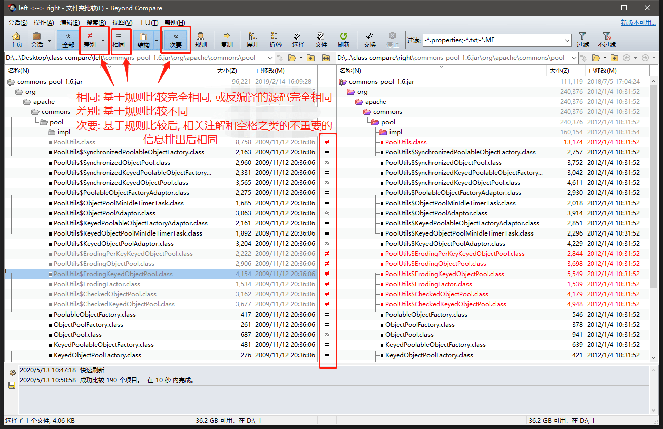Click the 会话 sessions toolbar icon

(37, 40)
